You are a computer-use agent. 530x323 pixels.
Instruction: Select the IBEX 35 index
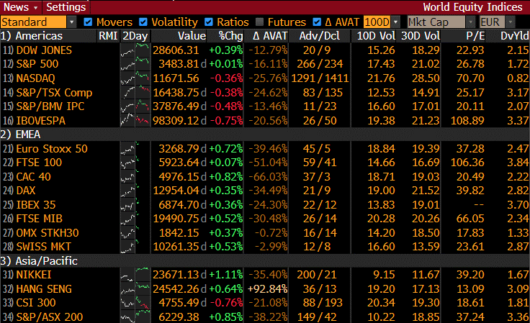click(36, 204)
